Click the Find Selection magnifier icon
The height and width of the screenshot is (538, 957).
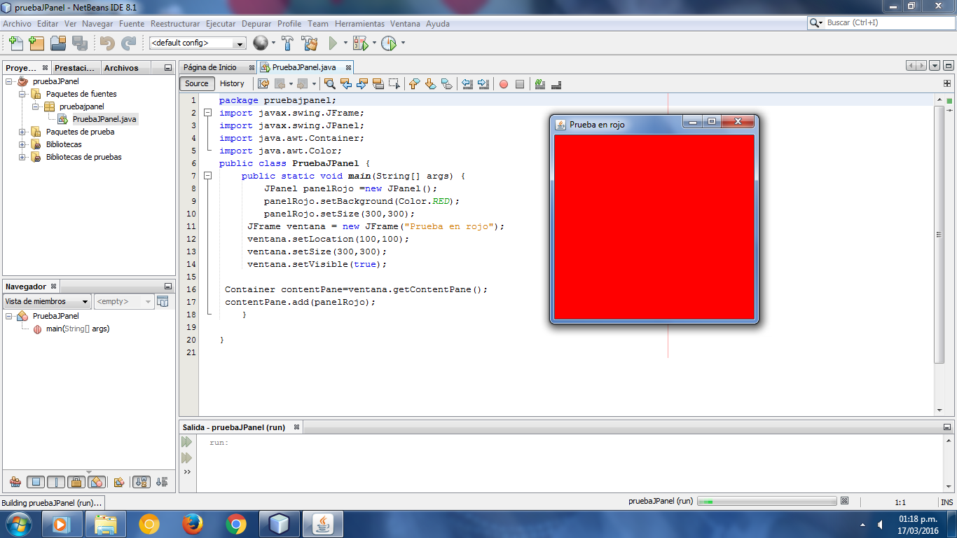[x=329, y=84]
